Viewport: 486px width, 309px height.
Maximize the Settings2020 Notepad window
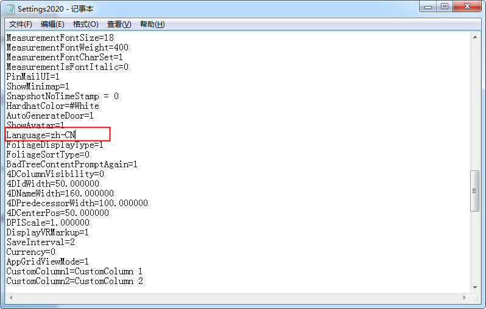point(444,7)
